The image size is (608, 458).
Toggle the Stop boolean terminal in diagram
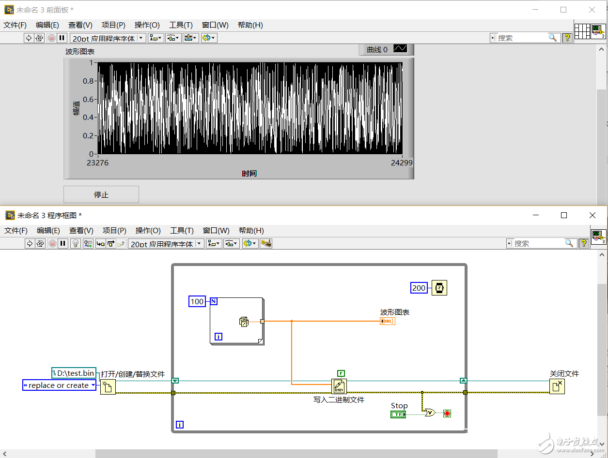point(398,414)
